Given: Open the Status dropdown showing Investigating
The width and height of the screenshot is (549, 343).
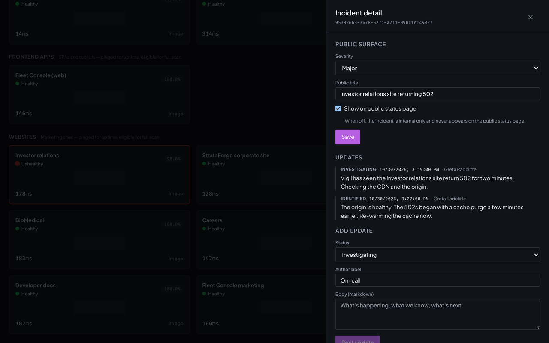Looking at the screenshot, I should [437, 255].
